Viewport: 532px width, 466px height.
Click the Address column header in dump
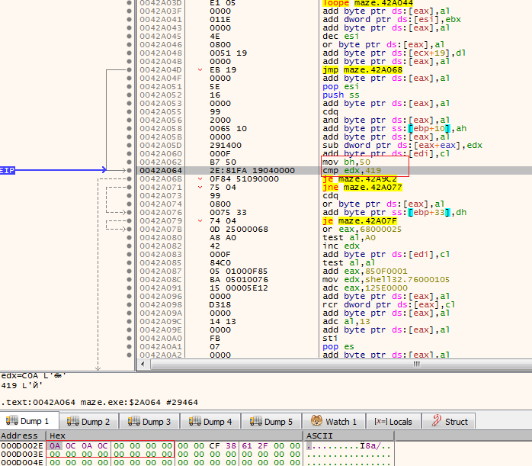pyautogui.click(x=19, y=435)
